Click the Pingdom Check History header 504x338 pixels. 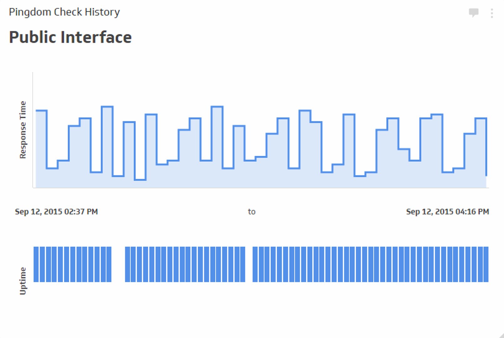coord(64,12)
